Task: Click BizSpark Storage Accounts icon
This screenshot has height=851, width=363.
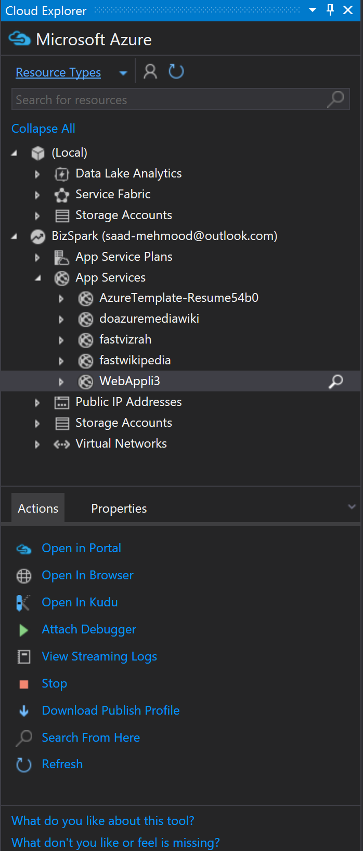Action: [62, 423]
